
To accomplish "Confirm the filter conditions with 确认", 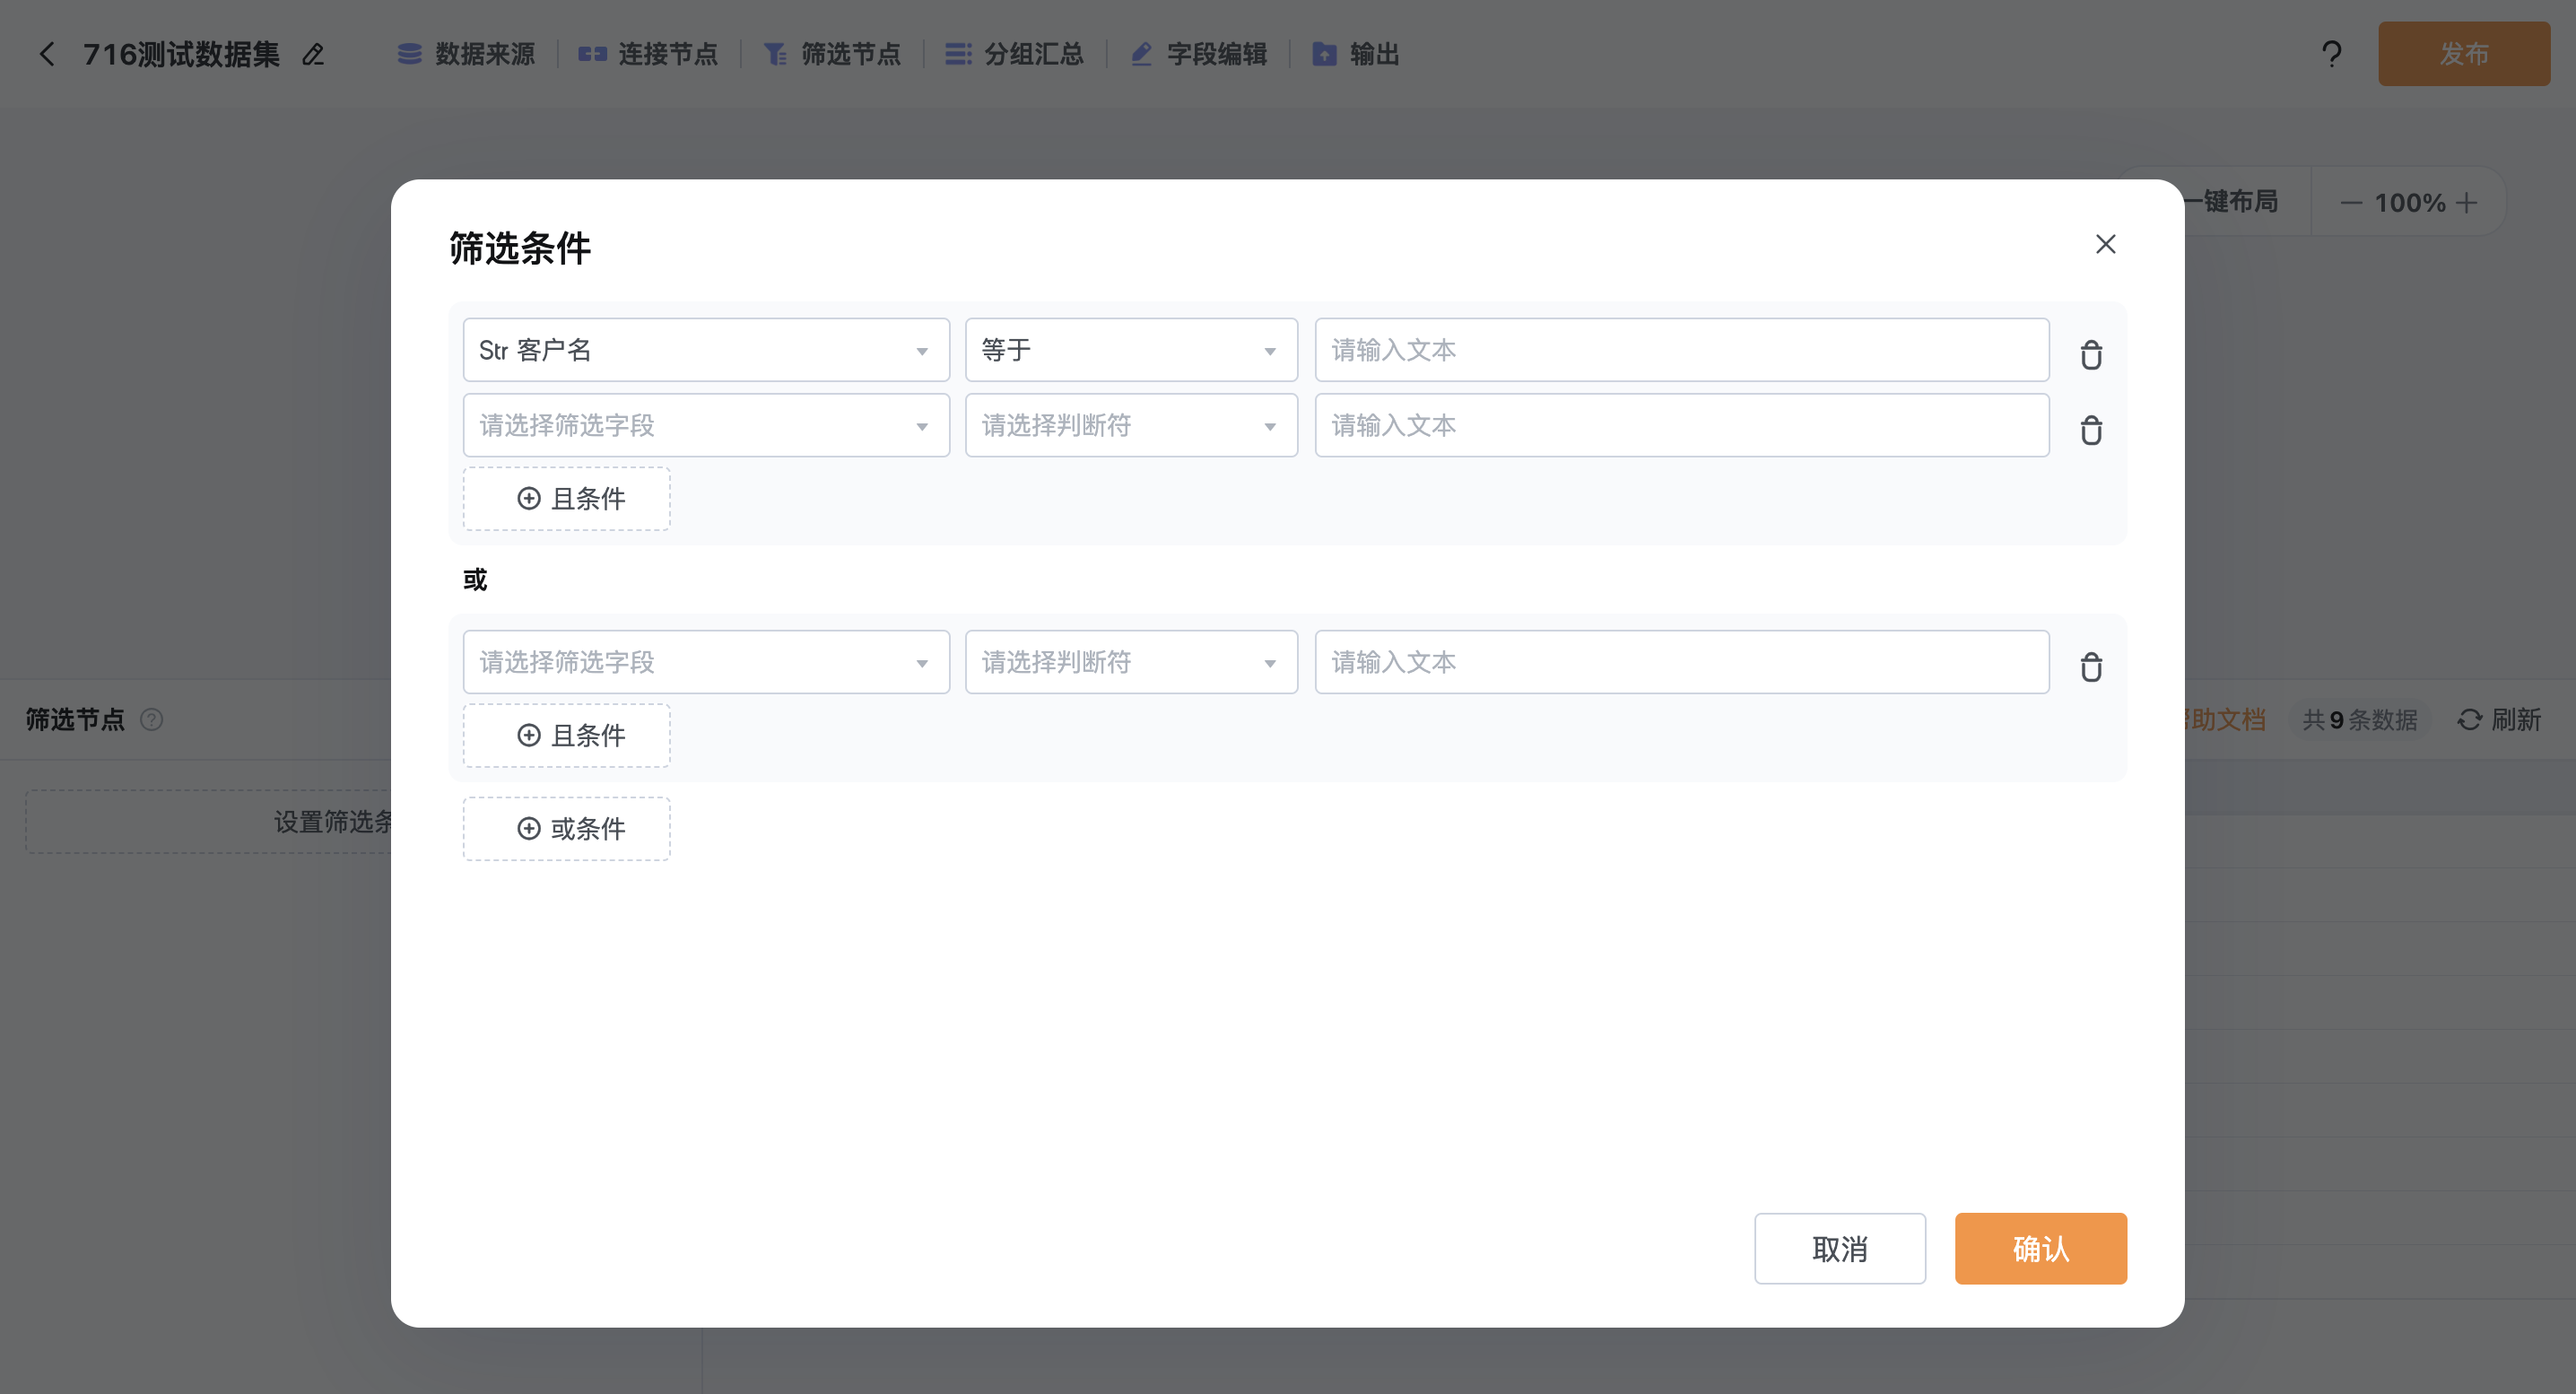I will coord(2041,1249).
